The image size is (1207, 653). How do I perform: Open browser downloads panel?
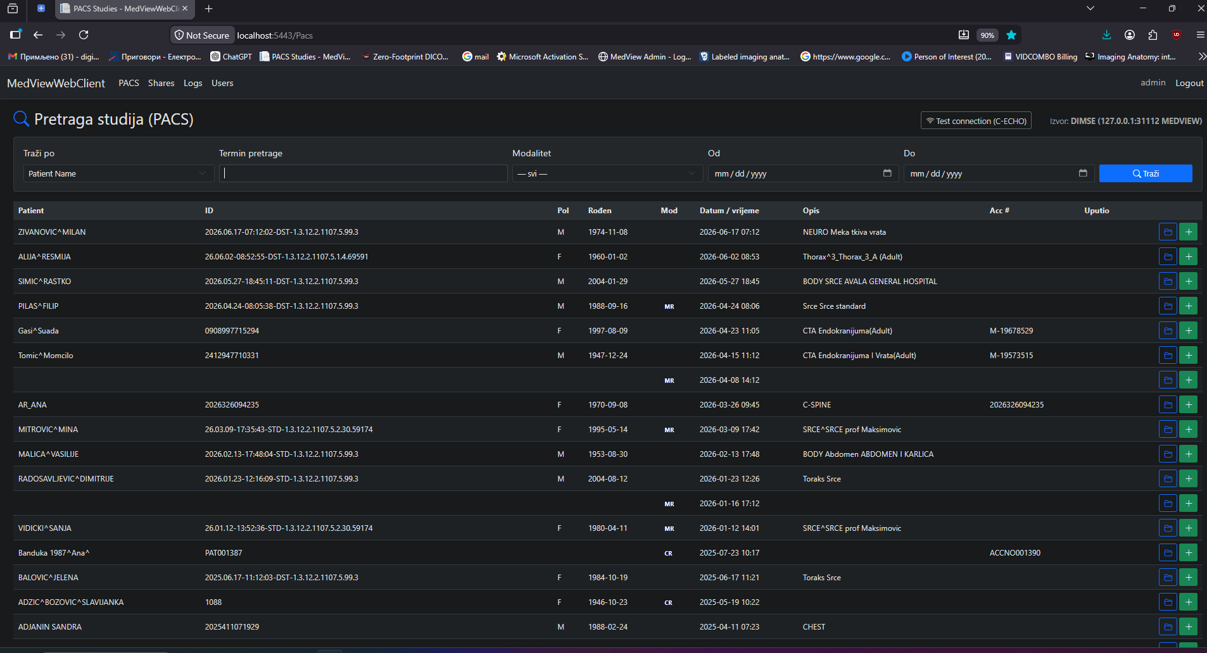pos(1106,35)
